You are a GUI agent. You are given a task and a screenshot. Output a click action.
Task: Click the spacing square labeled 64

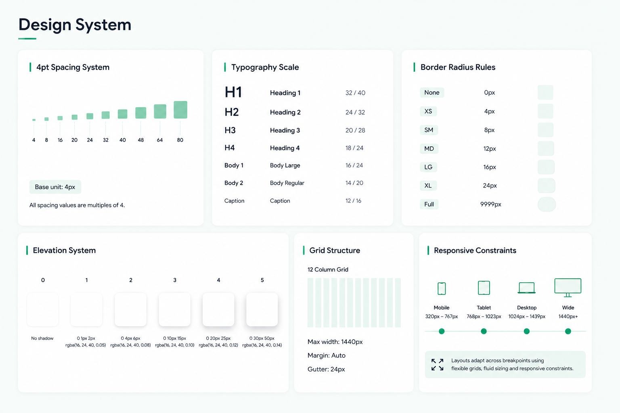click(x=160, y=111)
